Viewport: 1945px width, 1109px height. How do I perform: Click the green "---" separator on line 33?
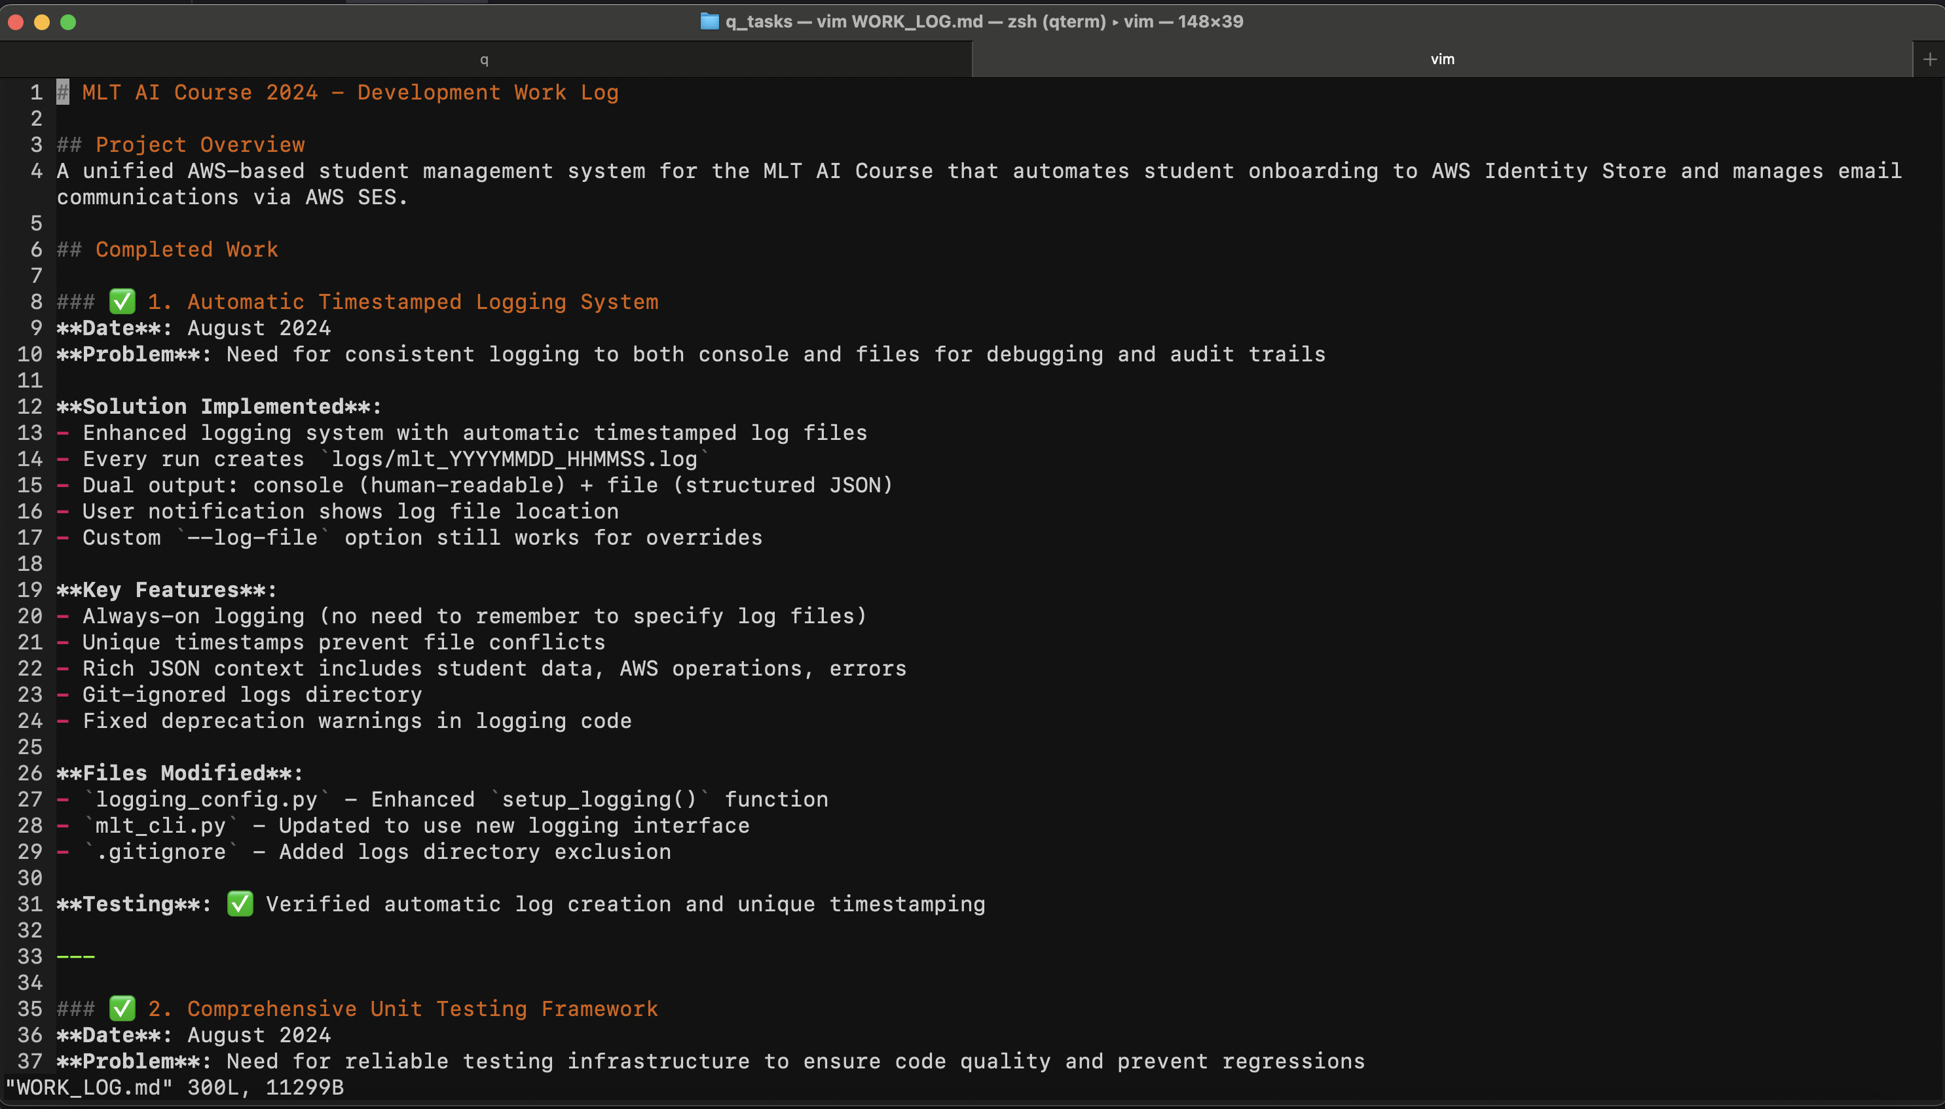(x=75, y=956)
